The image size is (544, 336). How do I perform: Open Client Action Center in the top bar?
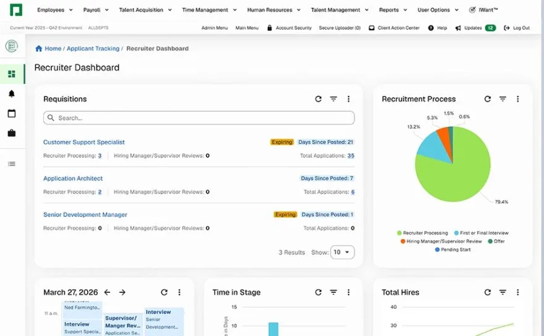tap(394, 28)
